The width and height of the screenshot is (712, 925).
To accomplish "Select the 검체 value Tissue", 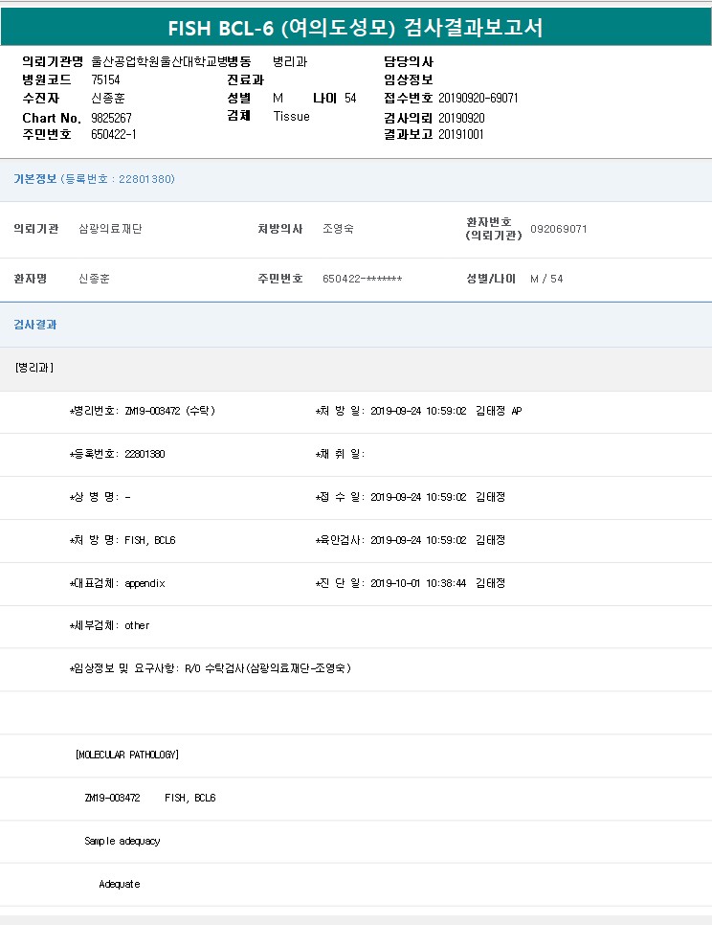I will click(291, 116).
